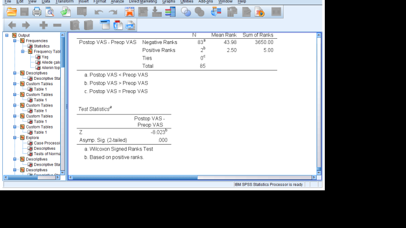Image resolution: width=406 pixels, height=228 pixels.
Task: Click the orange play button document icon
Action: point(260,12)
